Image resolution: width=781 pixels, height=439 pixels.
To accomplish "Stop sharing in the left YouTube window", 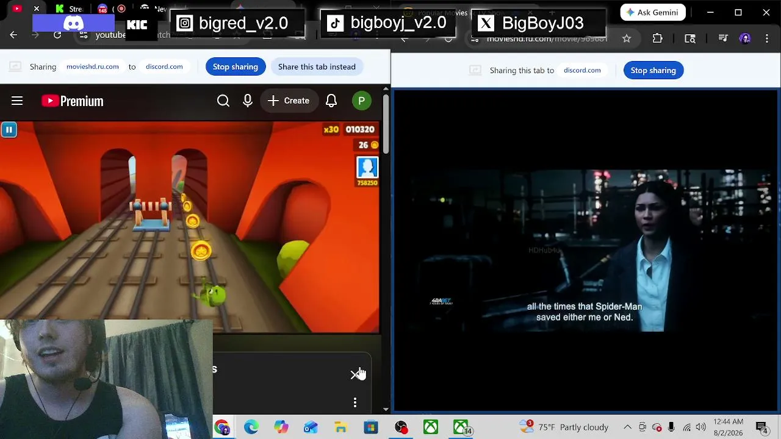I will tap(236, 66).
